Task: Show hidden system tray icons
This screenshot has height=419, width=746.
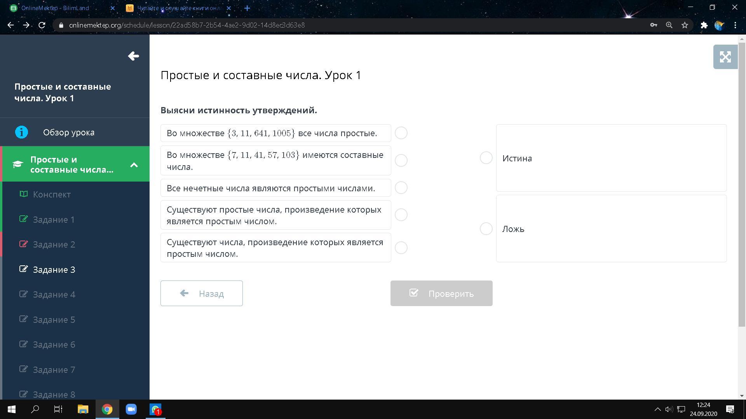Action: click(657, 409)
